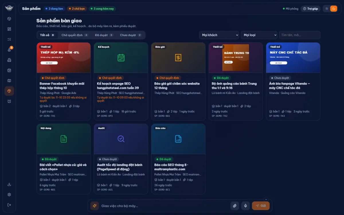The width and height of the screenshot is (344, 215).
Task: Click the "Gửi" send button
Action: tap(261, 206)
